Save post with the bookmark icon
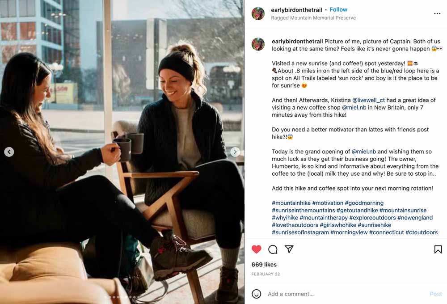The width and height of the screenshot is (447, 304). pyautogui.click(x=438, y=249)
